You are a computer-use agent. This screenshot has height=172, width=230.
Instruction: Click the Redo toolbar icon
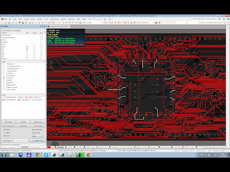[73, 23]
